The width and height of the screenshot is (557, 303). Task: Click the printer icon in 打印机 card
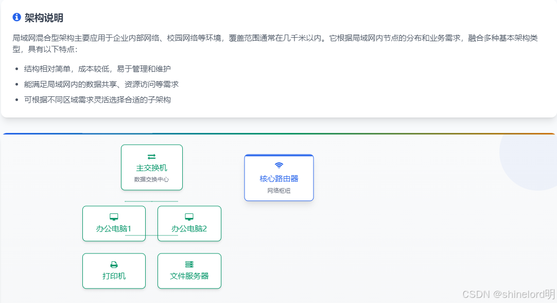coord(114,264)
